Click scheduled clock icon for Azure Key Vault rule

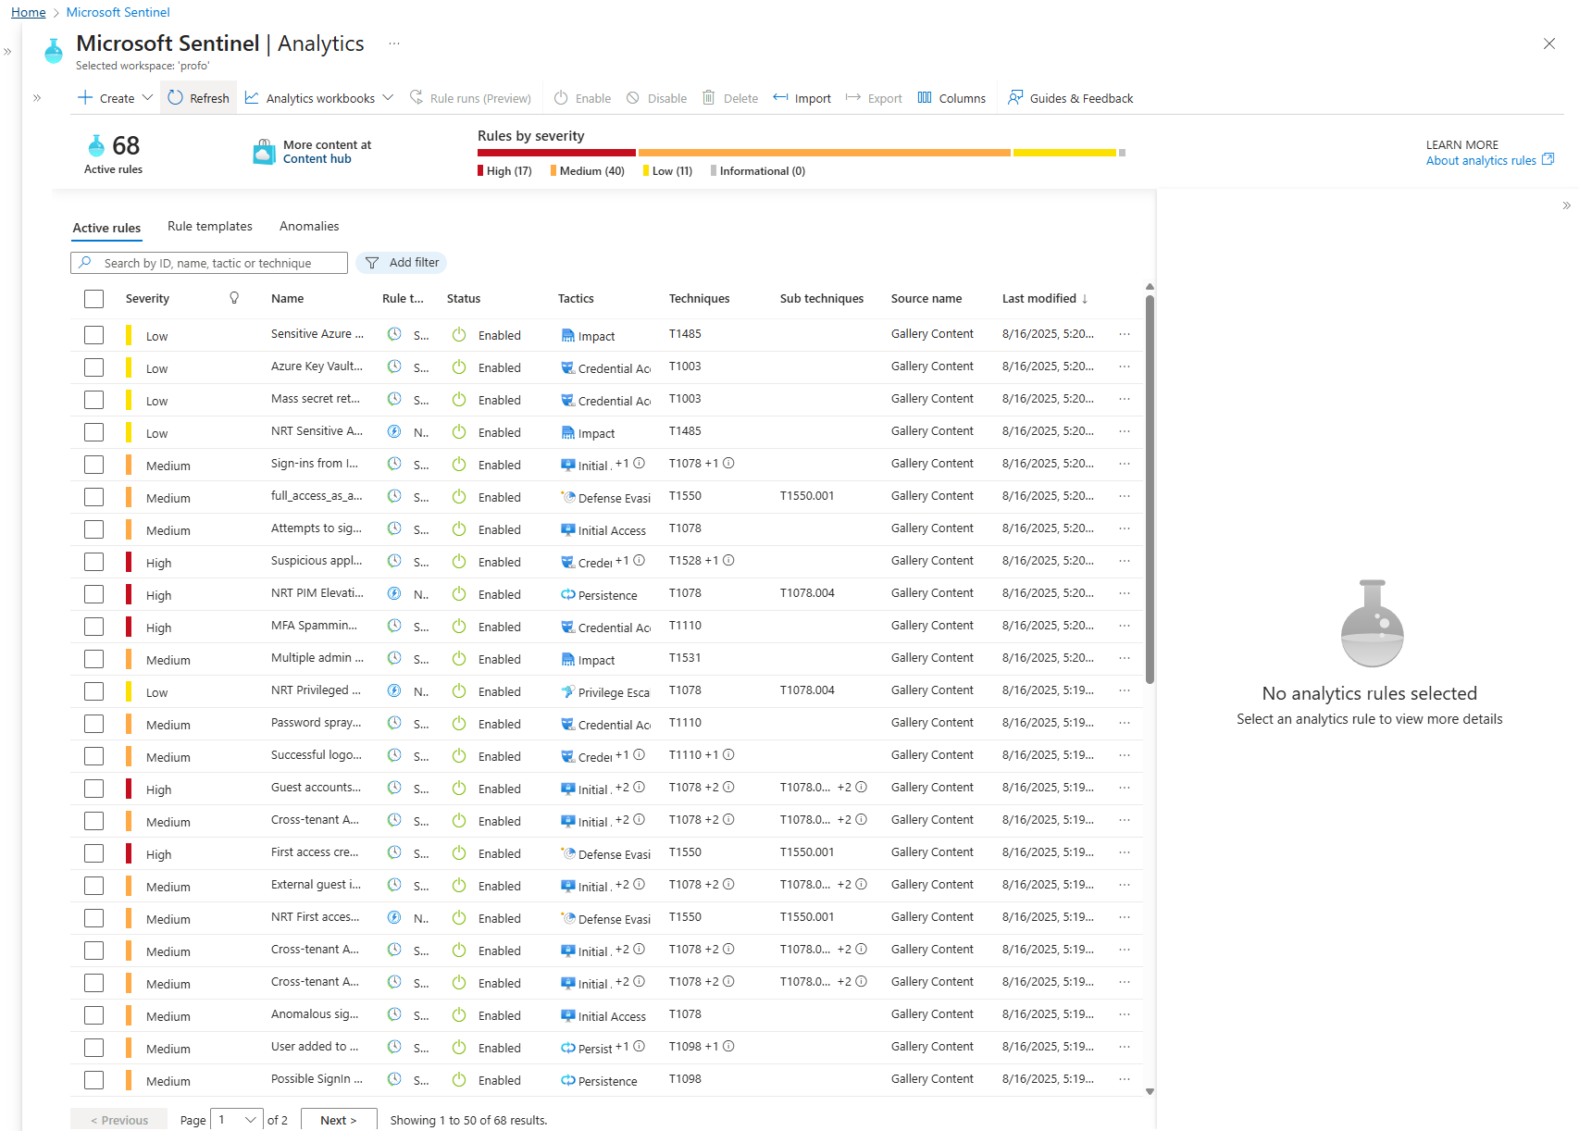pyautogui.click(x=394, y=367)
